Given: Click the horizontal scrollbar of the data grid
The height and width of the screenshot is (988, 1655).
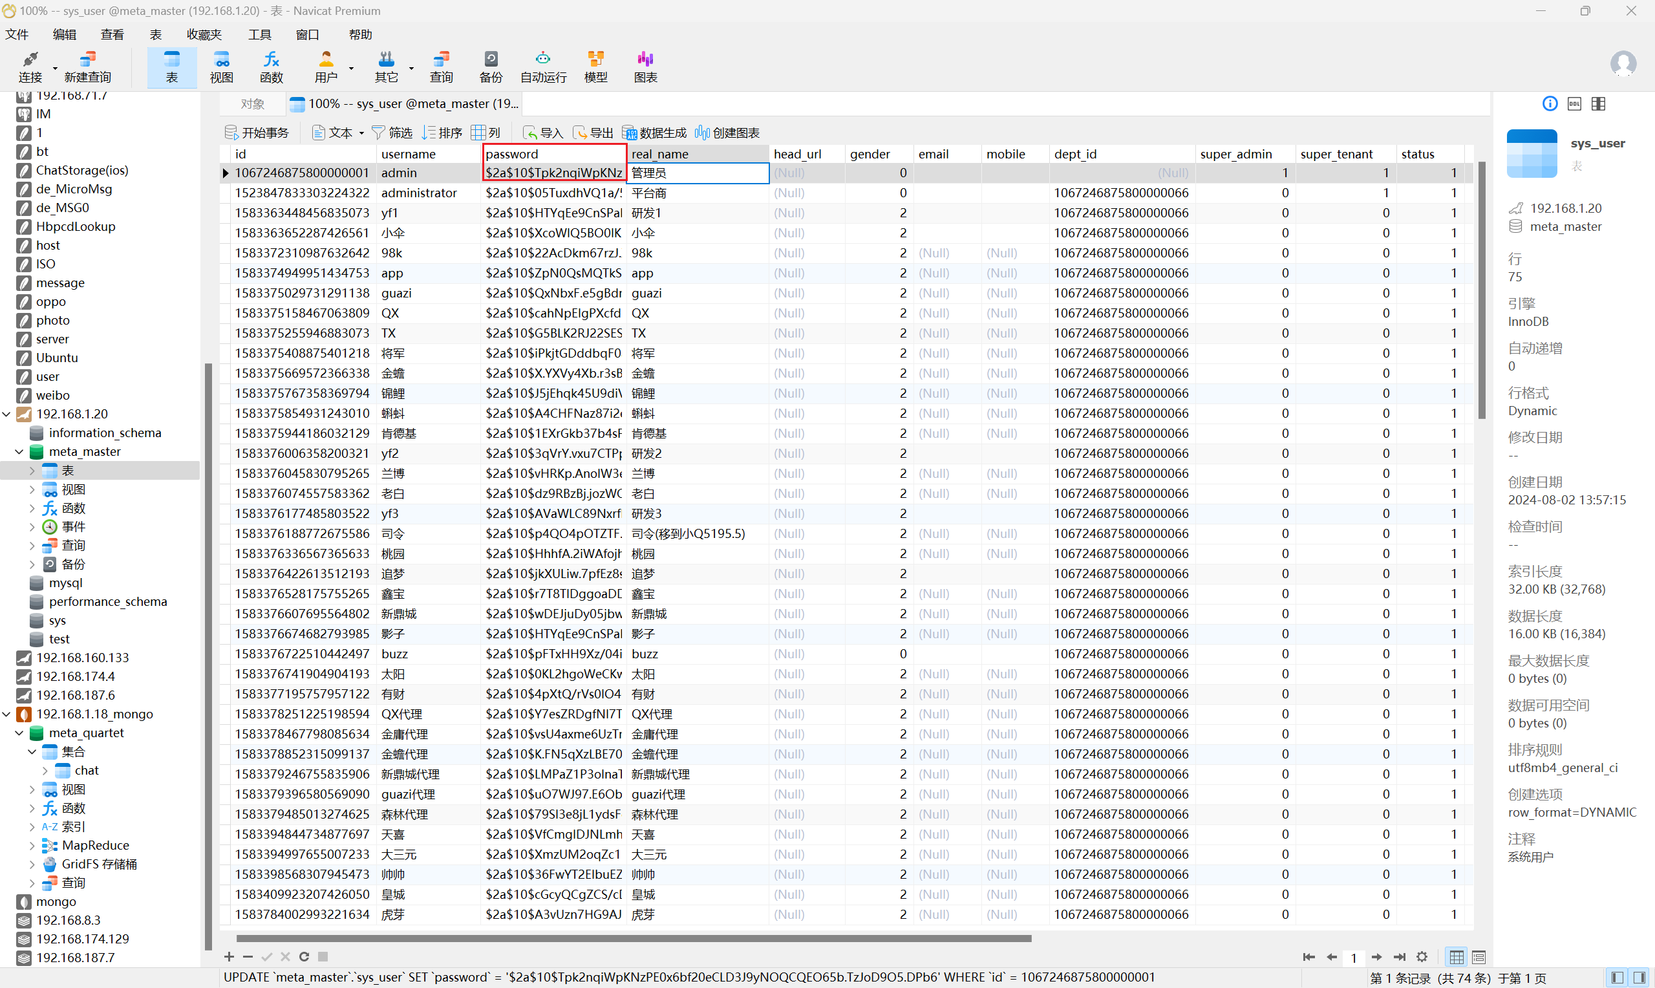Looking at the screenshot, I should coord(634,938).
